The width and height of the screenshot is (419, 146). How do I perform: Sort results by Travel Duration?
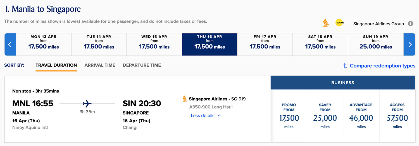(56, 65)
